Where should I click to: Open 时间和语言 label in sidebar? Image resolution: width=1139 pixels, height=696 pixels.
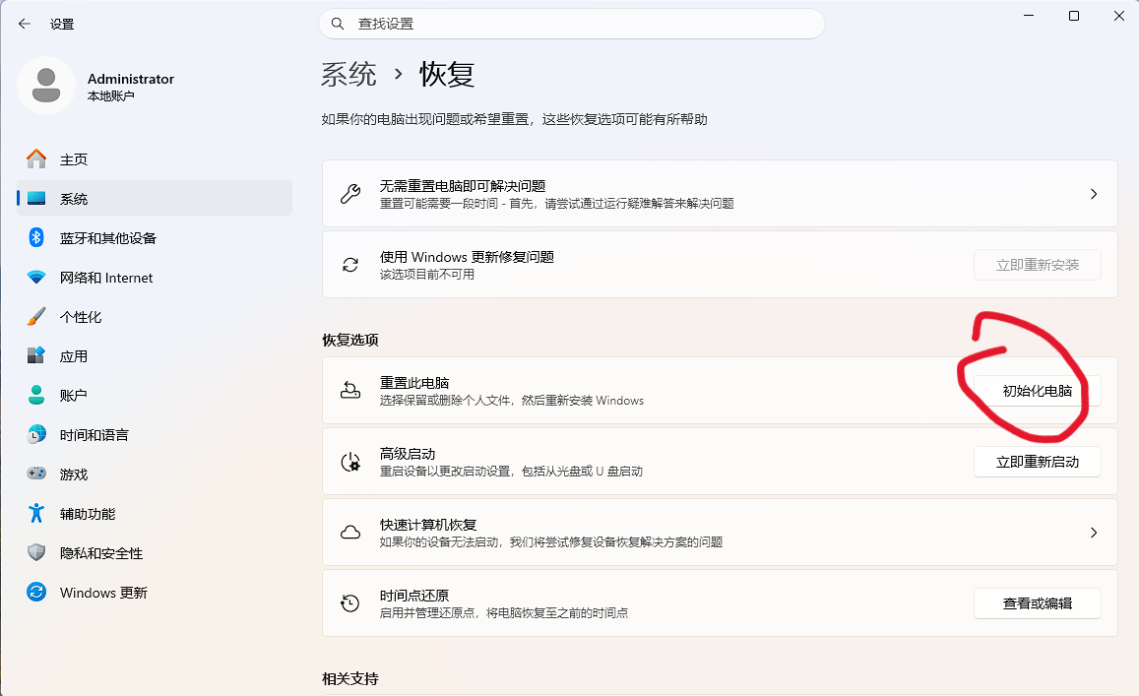(x=95, y=435)
